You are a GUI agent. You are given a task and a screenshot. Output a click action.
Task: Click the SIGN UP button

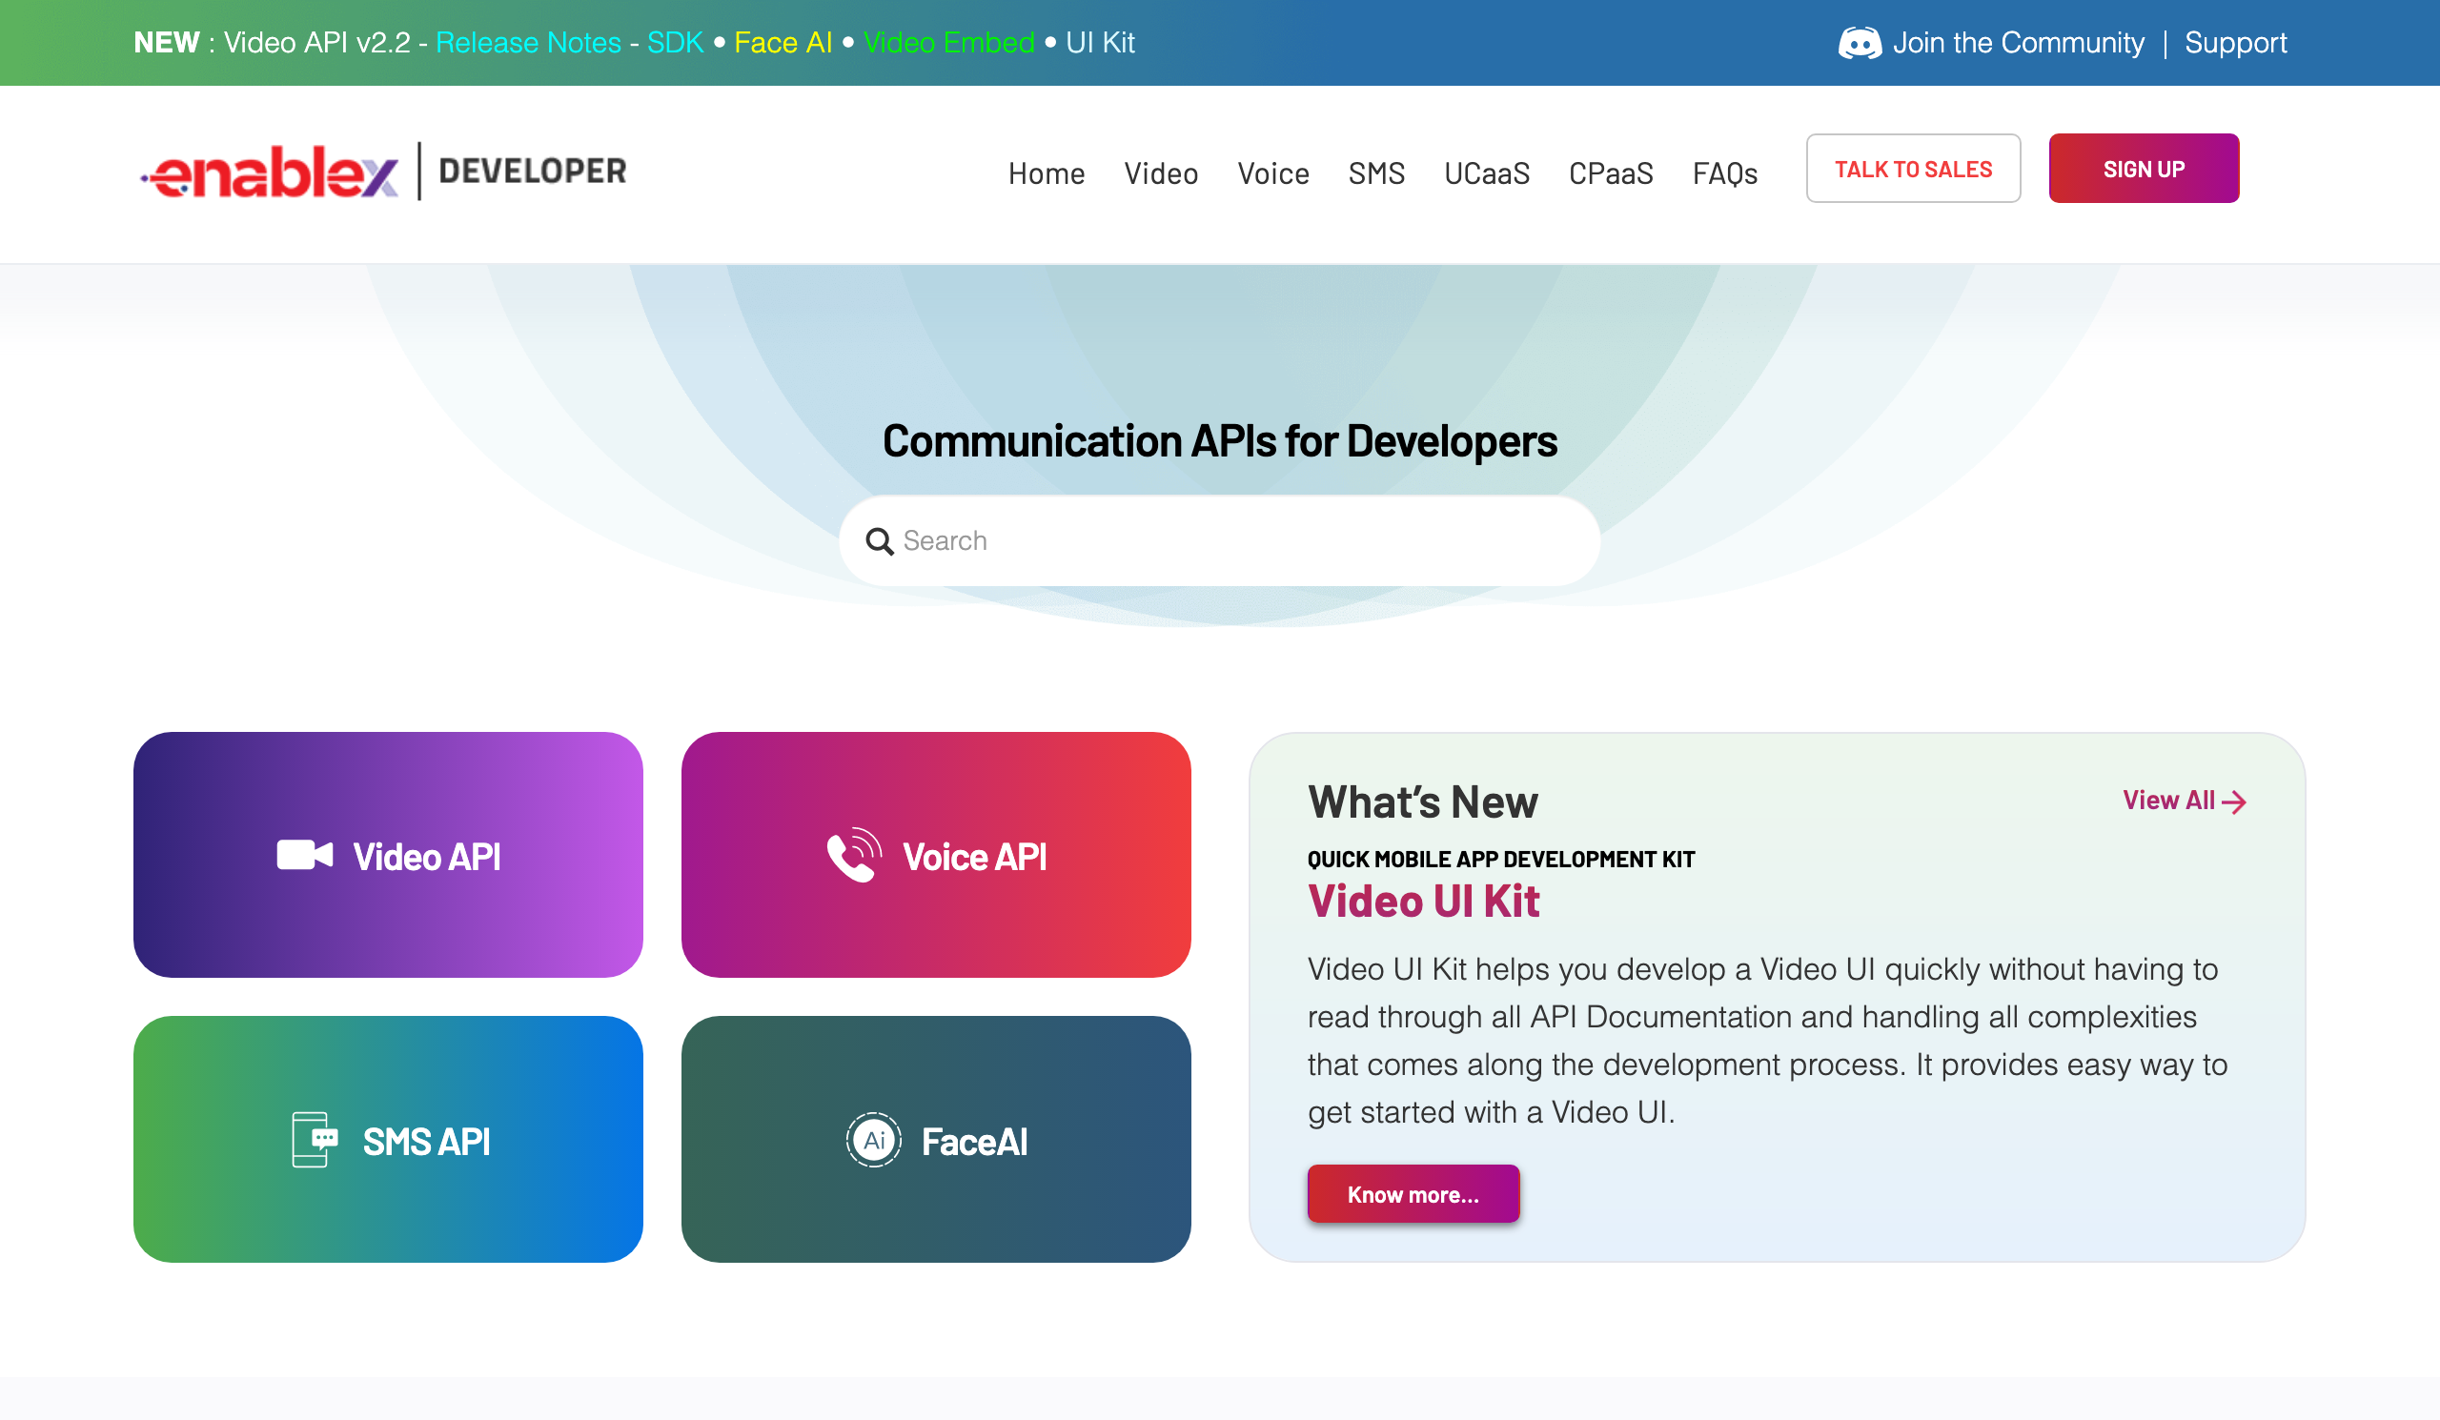tap(2143, 169)
